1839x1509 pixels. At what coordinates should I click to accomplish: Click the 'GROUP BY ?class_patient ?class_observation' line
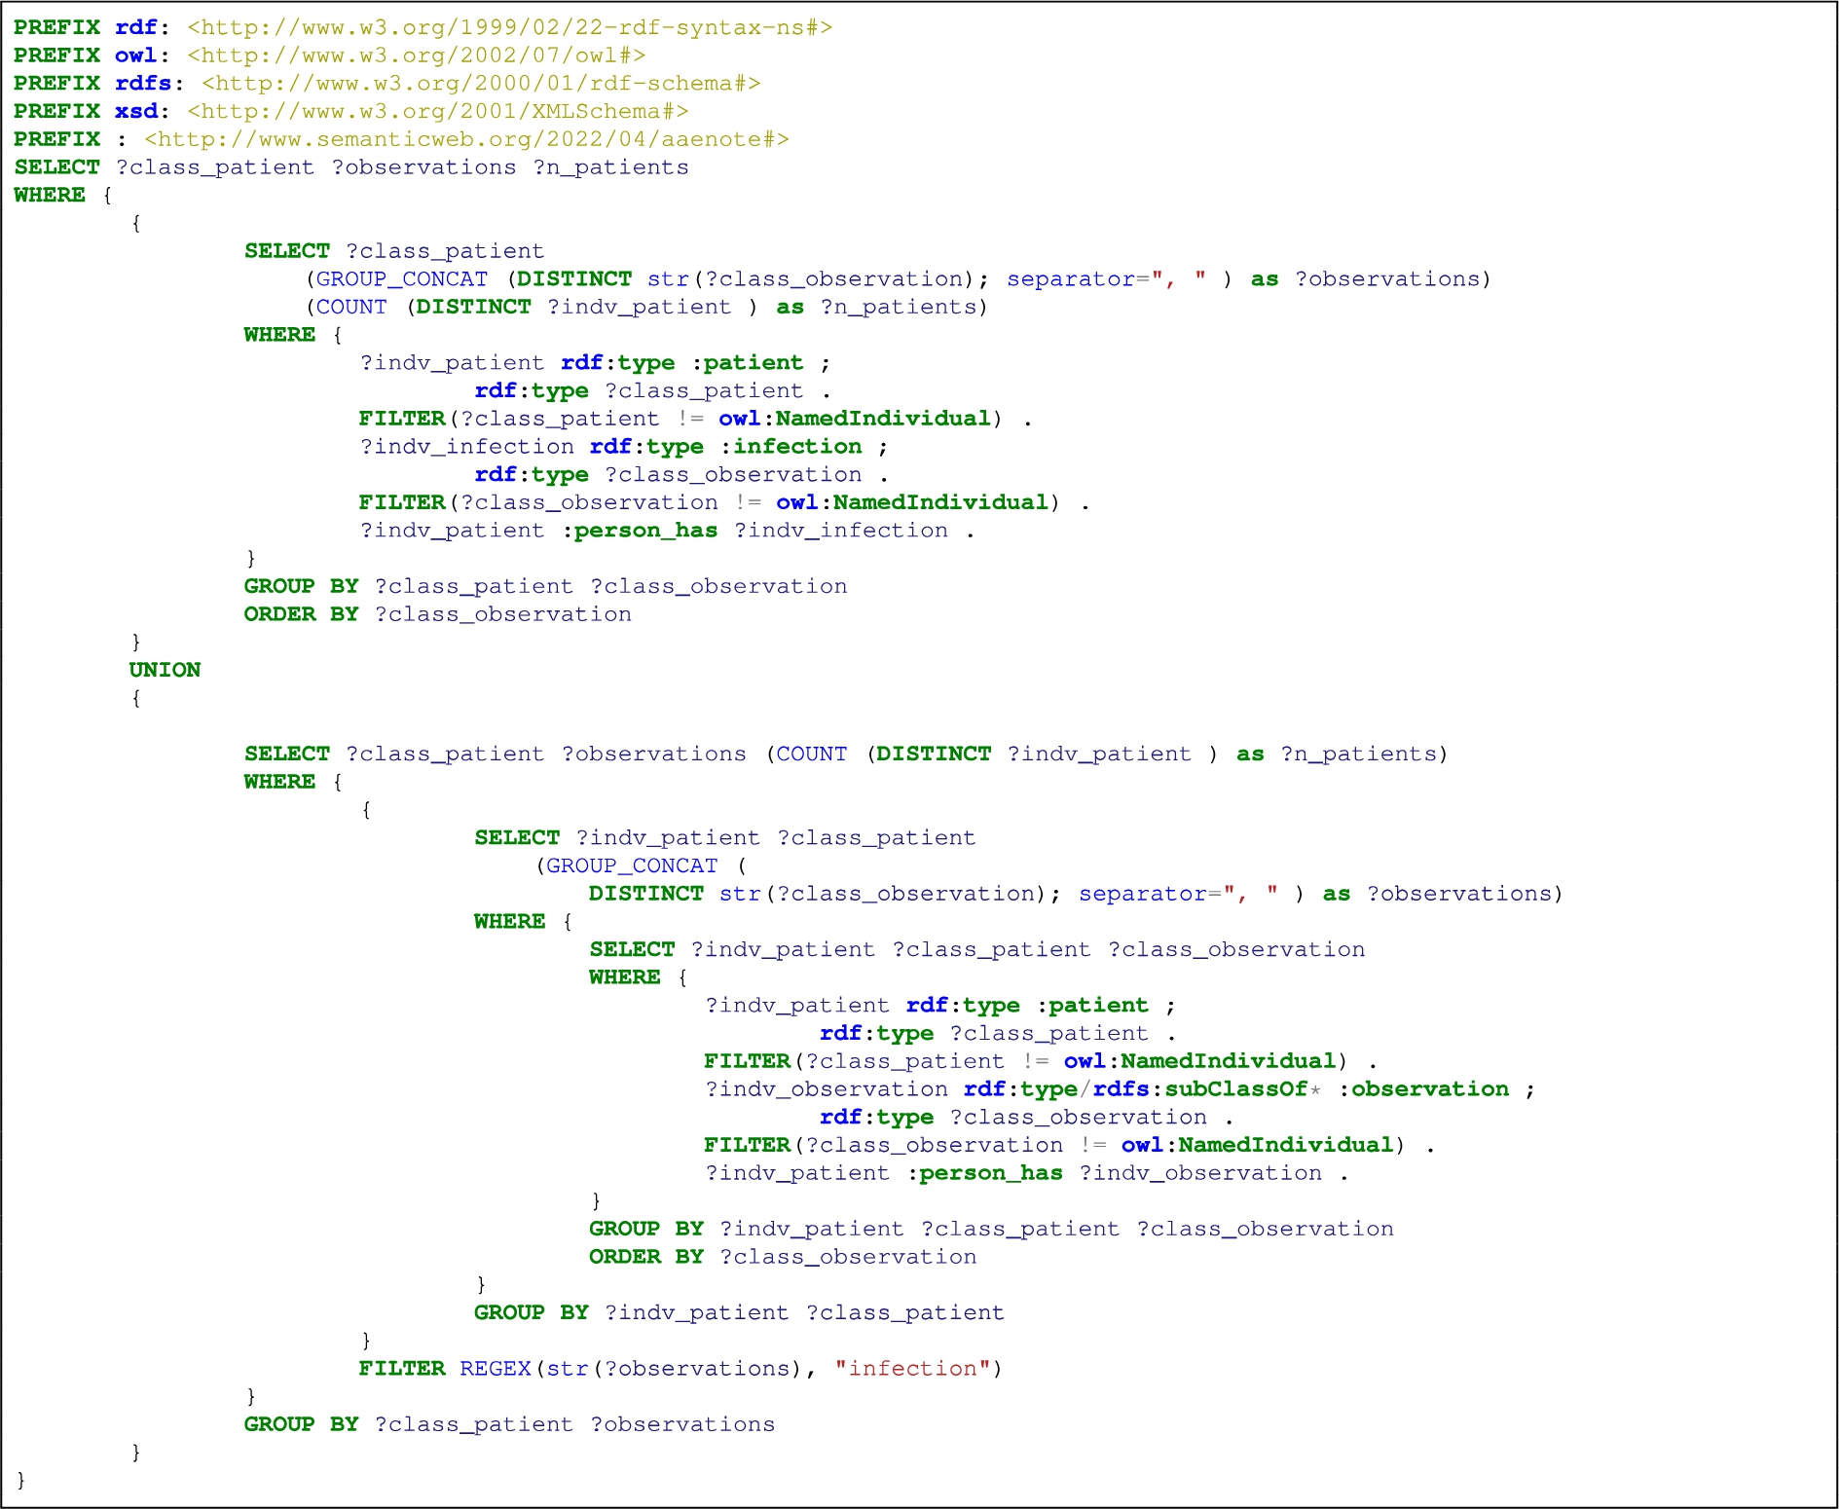tap(545, 586)
